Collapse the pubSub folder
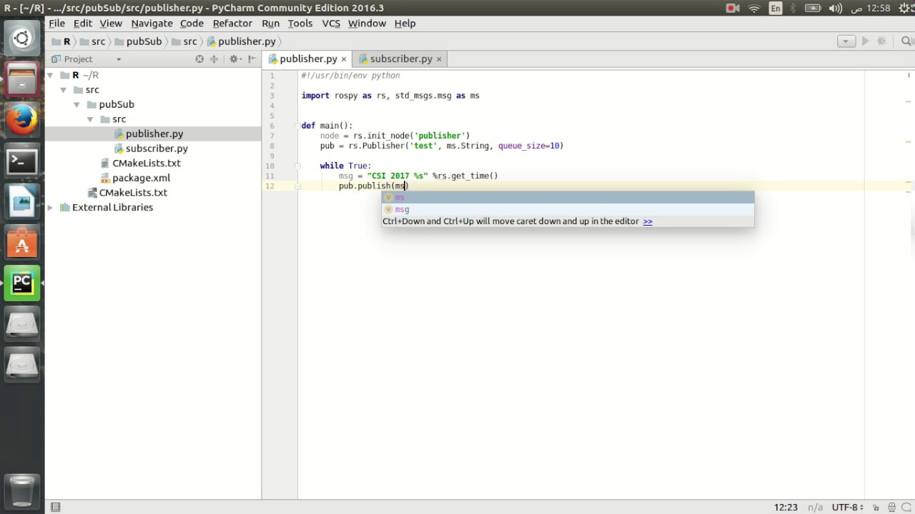 tap(76, 105)
